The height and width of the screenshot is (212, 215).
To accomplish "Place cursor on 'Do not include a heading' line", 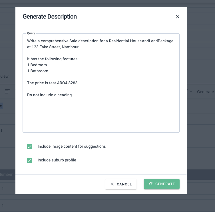I will pyautogui.click(x=49, y=95).
